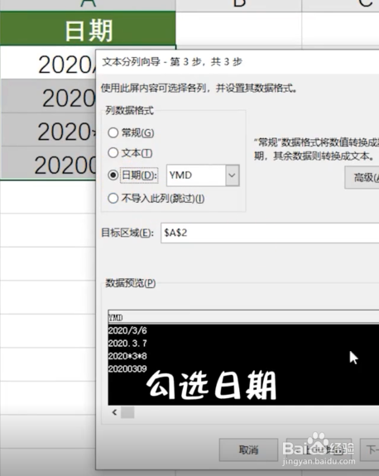
Task: Click the first 2020 date cell below 日期
Action: click(x=48, y=63)
